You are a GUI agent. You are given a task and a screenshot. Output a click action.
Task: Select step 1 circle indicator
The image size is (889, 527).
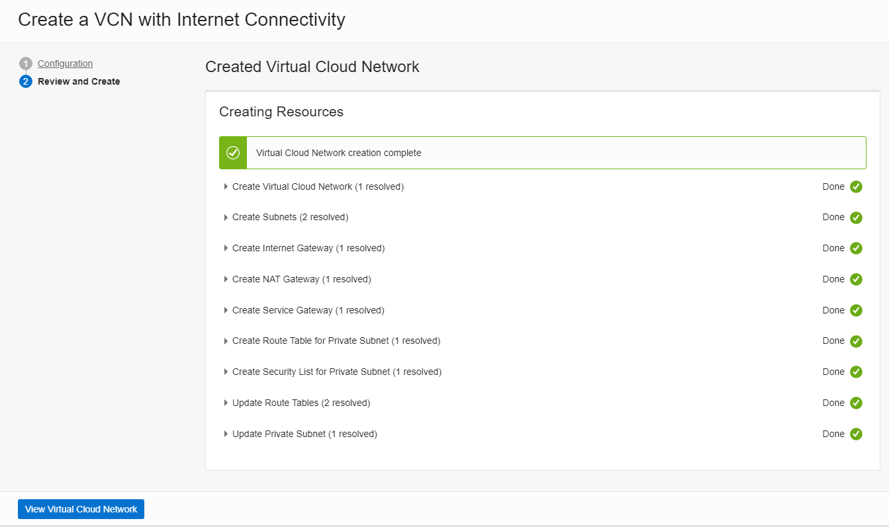(26, 63)
